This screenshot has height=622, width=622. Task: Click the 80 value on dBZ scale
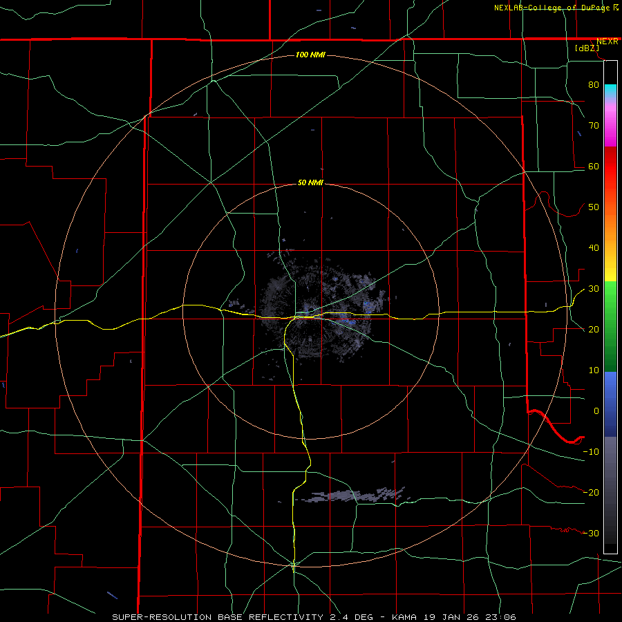[594, 84]
